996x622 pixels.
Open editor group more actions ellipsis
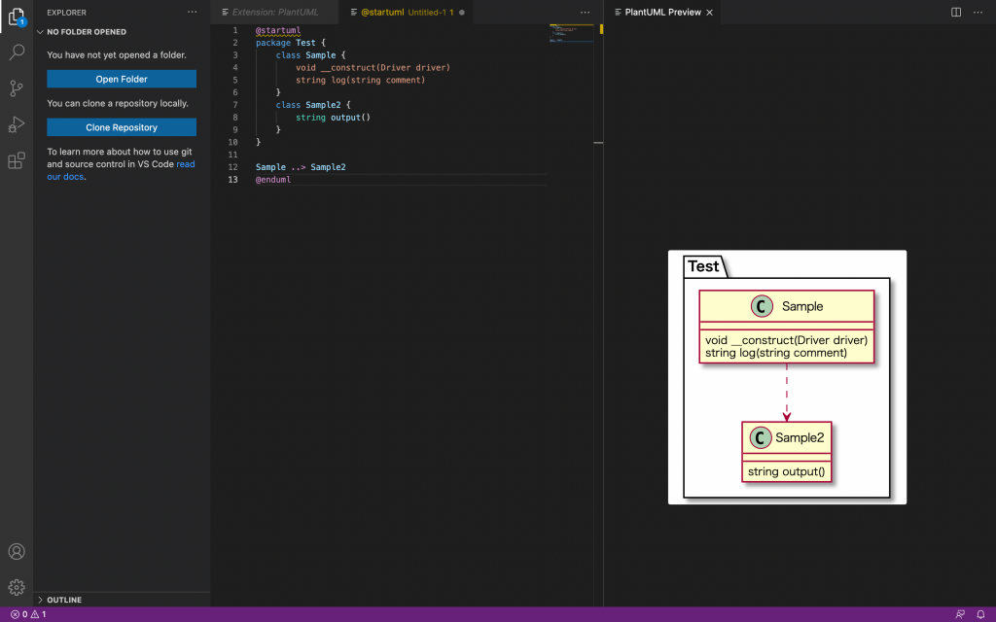click(x=585, y=13)
